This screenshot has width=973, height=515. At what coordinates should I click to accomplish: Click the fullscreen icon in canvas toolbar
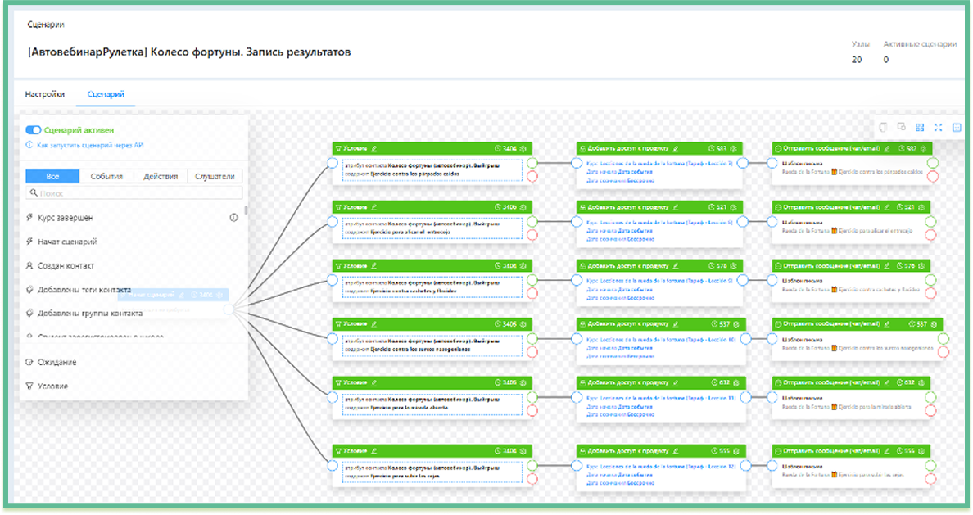point(939,127)
